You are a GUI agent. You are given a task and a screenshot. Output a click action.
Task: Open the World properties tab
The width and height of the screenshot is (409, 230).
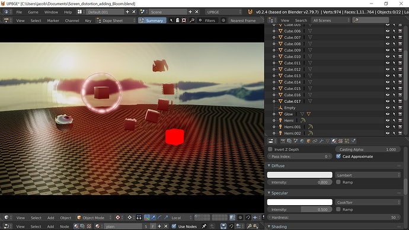[302, 141]
